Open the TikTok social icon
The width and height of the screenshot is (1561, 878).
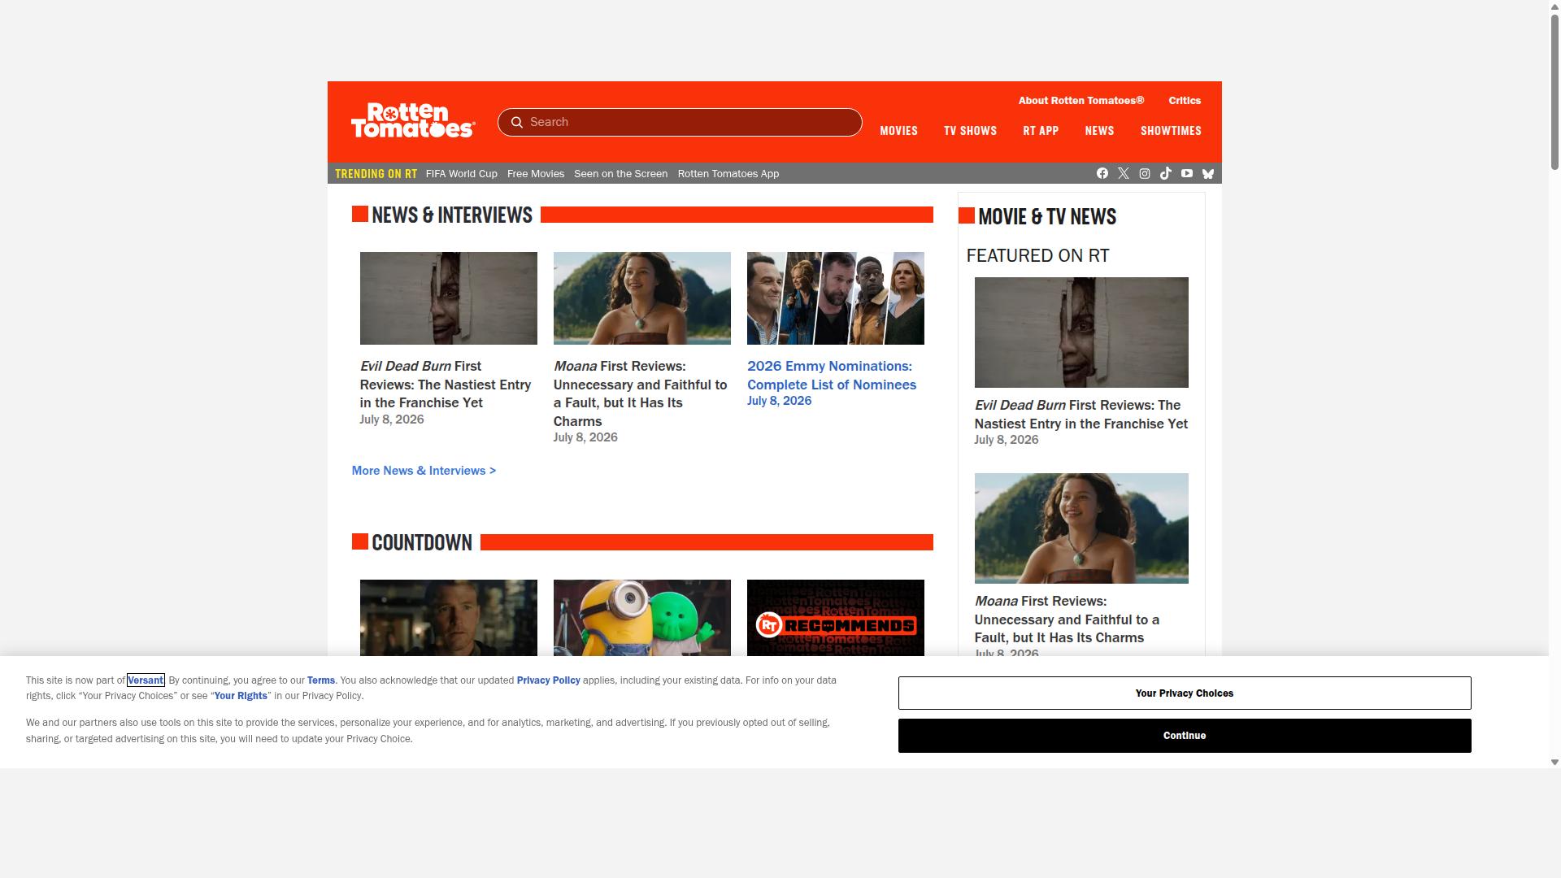1166,173
